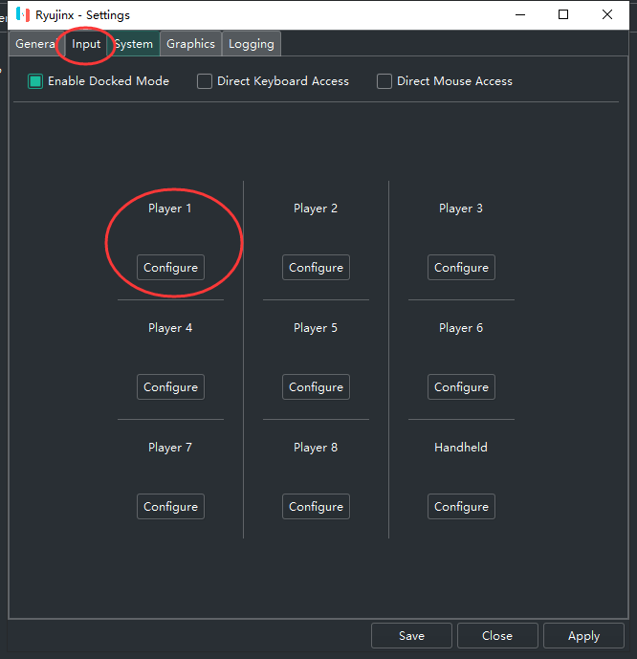Apply the current settings
The image size is (637, 659).
click(x=583, y=636)
